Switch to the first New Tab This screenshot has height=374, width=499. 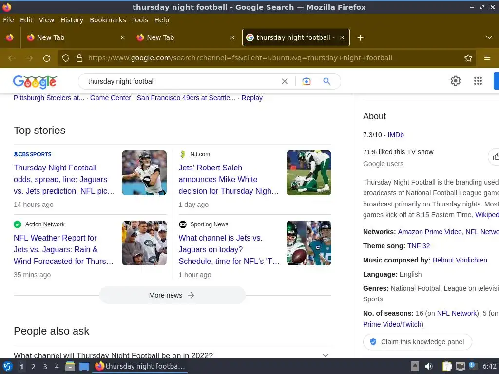click(x=76, y=37)
